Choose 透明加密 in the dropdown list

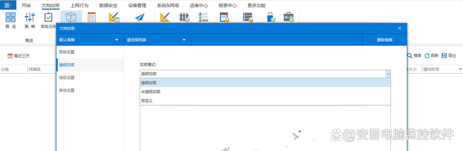265,83
